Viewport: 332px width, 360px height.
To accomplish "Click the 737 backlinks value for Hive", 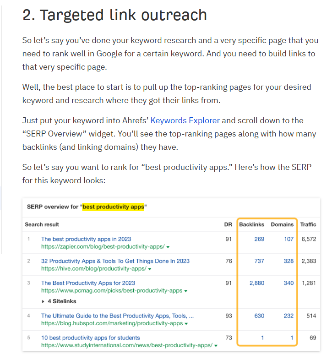I will coord(259,261).
